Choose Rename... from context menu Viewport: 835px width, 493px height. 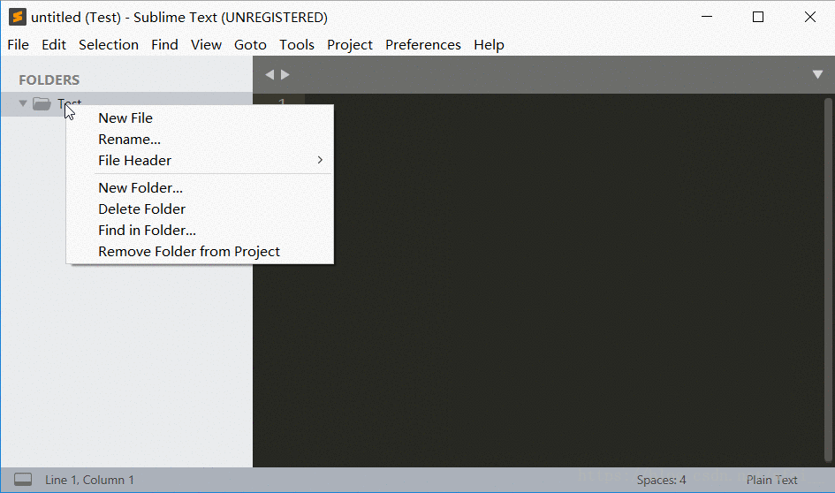pyautogui.click(x=200, y=139)
